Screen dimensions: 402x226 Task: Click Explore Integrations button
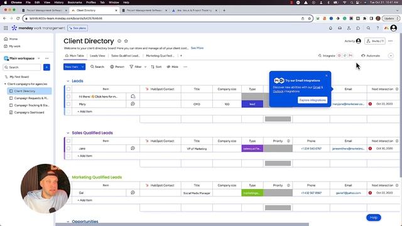[x=313, y=100]
